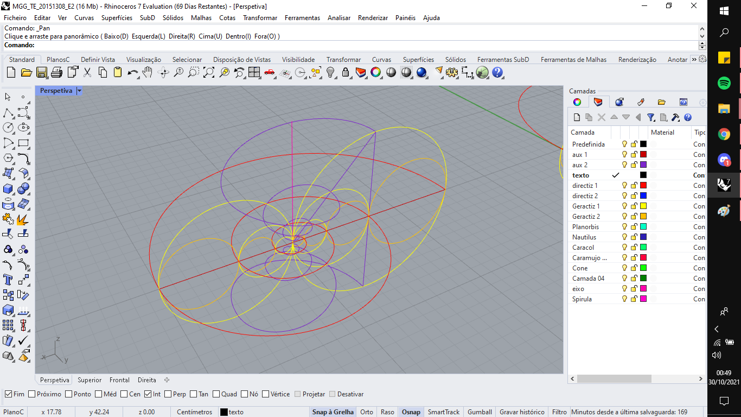
Task: Enable the Ponto osnap checkbox
Action: (x=69, y=394)
